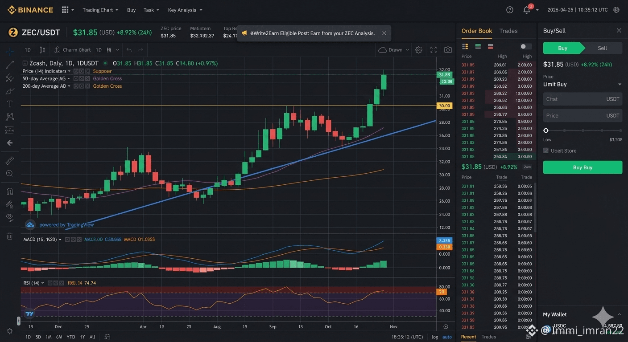
Task: Expand the Key Analysis dropdown
Action: pos(185,10)
